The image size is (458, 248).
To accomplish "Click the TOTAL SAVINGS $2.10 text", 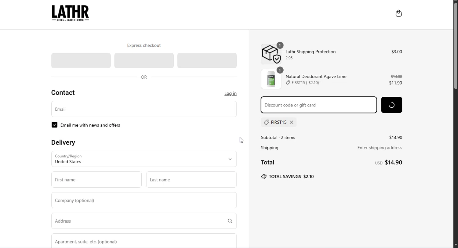I will [x=291, y=177].
